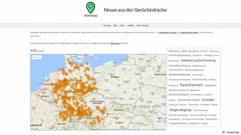Click the orange marker over the Niederlande label

[52, 84]
